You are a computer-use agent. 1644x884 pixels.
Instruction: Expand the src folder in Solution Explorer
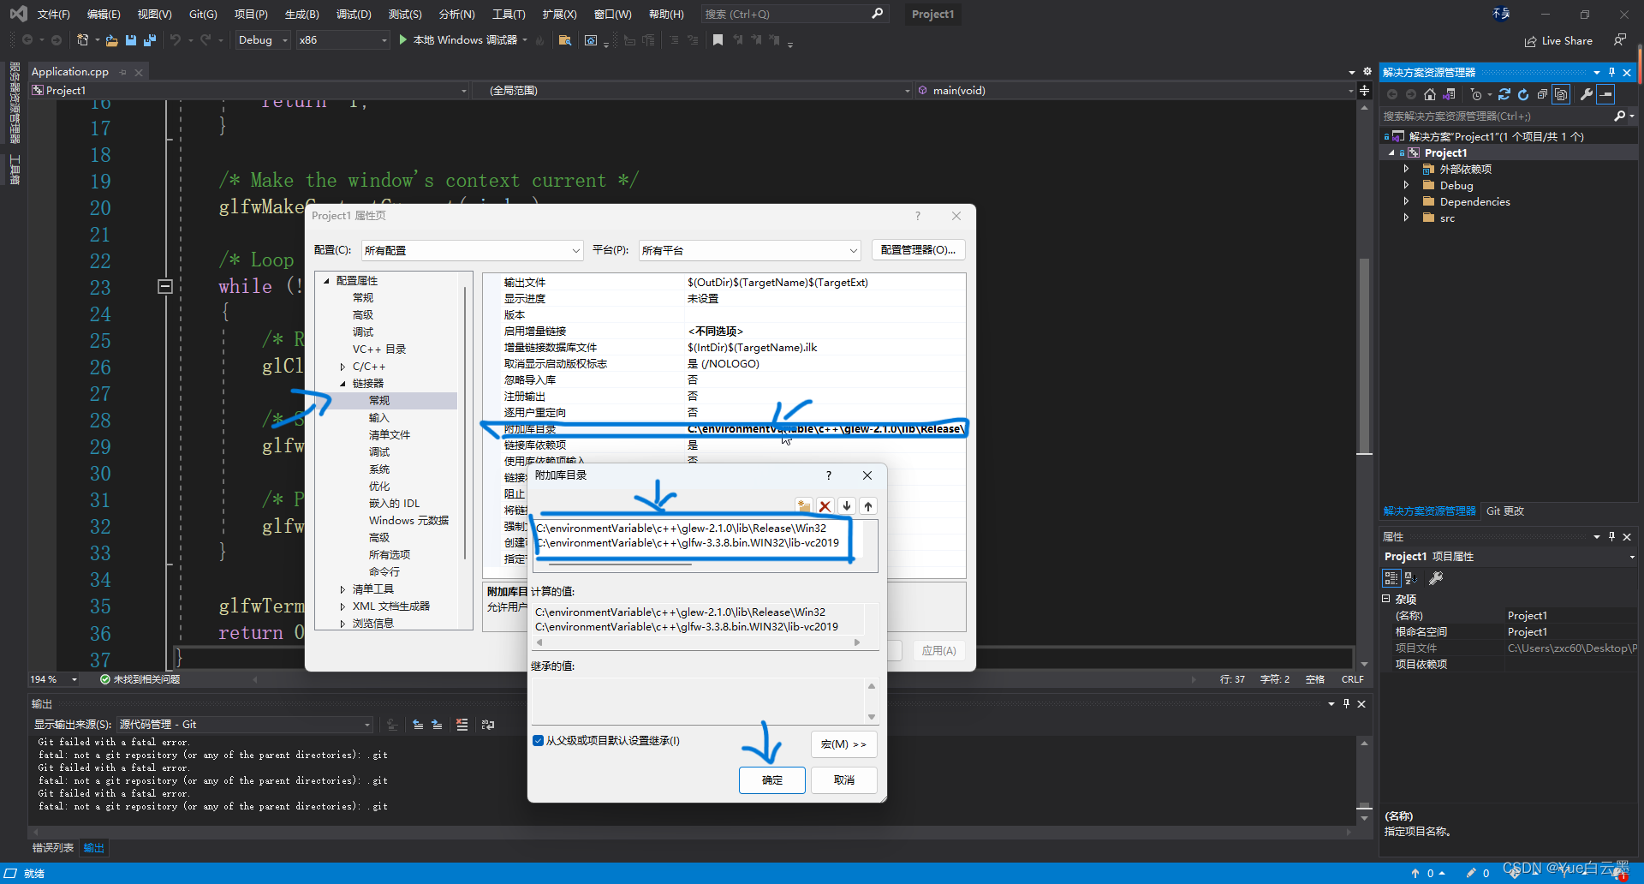[1406, 218]
